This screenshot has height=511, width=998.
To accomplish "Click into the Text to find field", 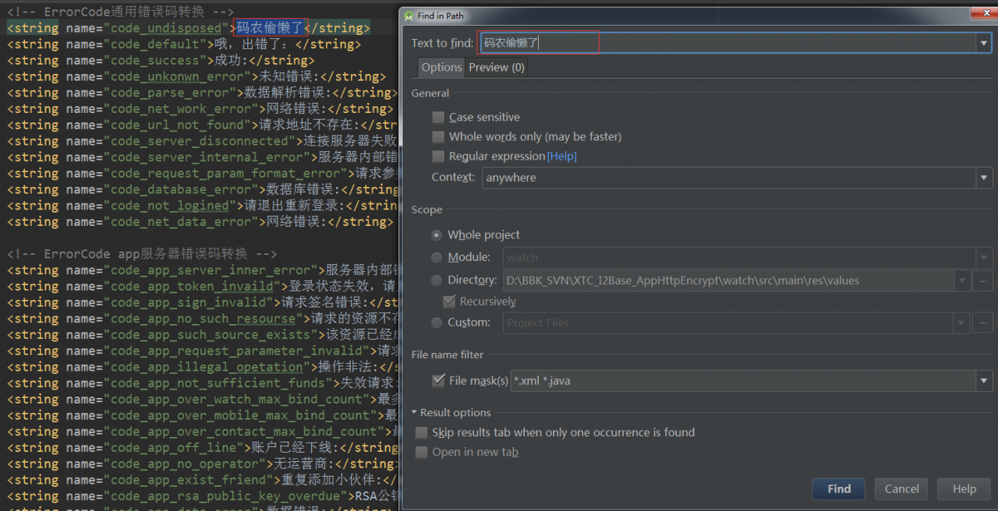I will click(728, 43).
